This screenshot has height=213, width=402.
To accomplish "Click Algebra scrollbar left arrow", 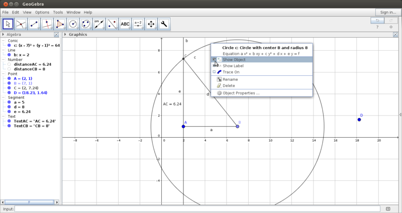I will click(x=3, y=202).
